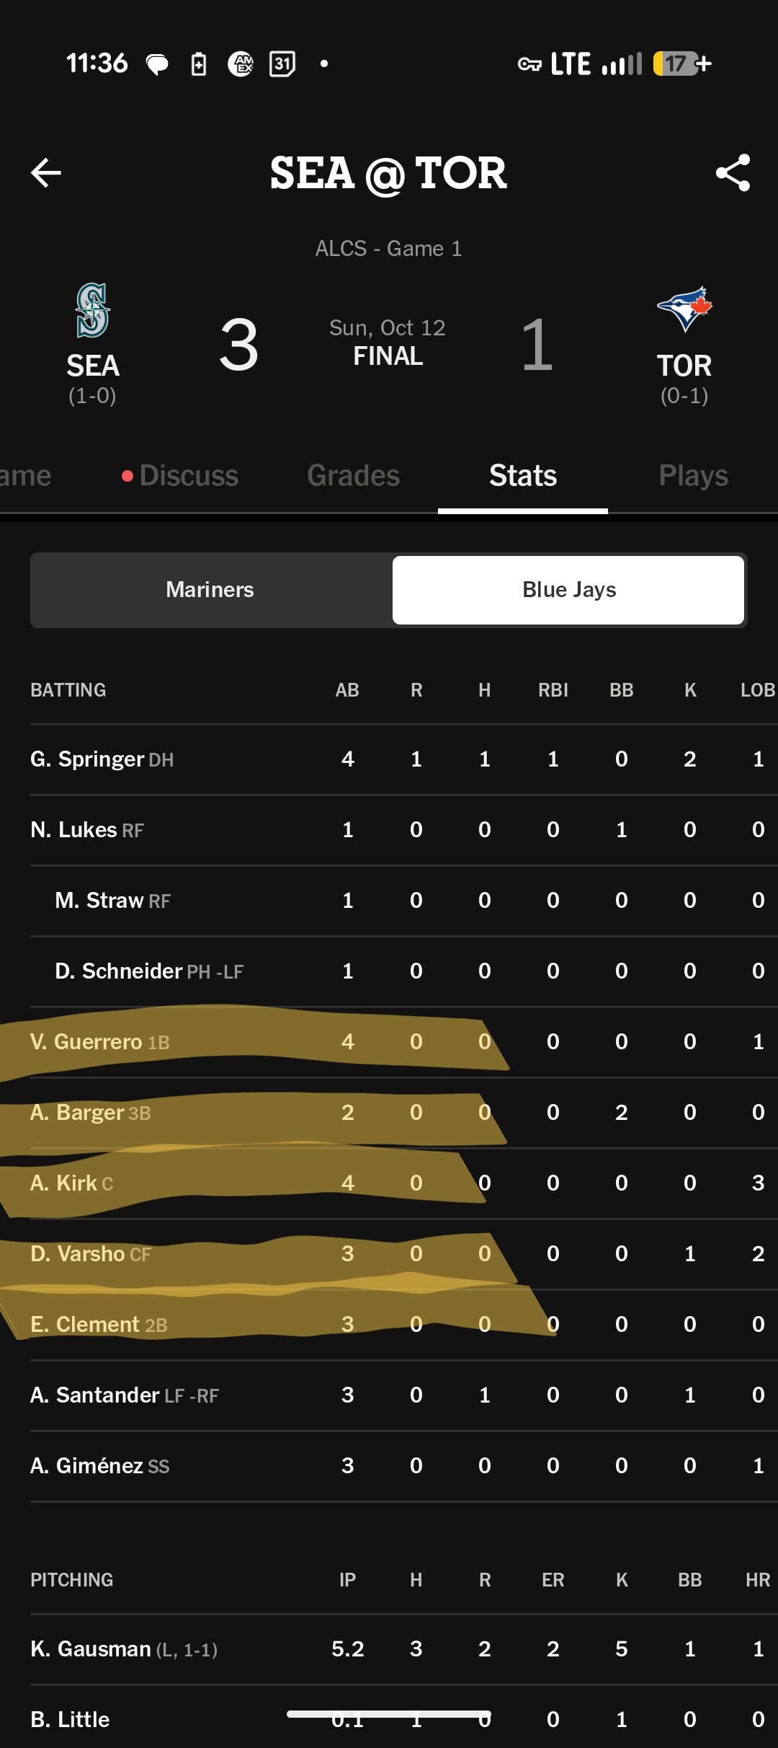Image resolution: width=778 pixels, height=1748 pixels.
Task: Open the Grades tab
Action: (x=353, y=476)
